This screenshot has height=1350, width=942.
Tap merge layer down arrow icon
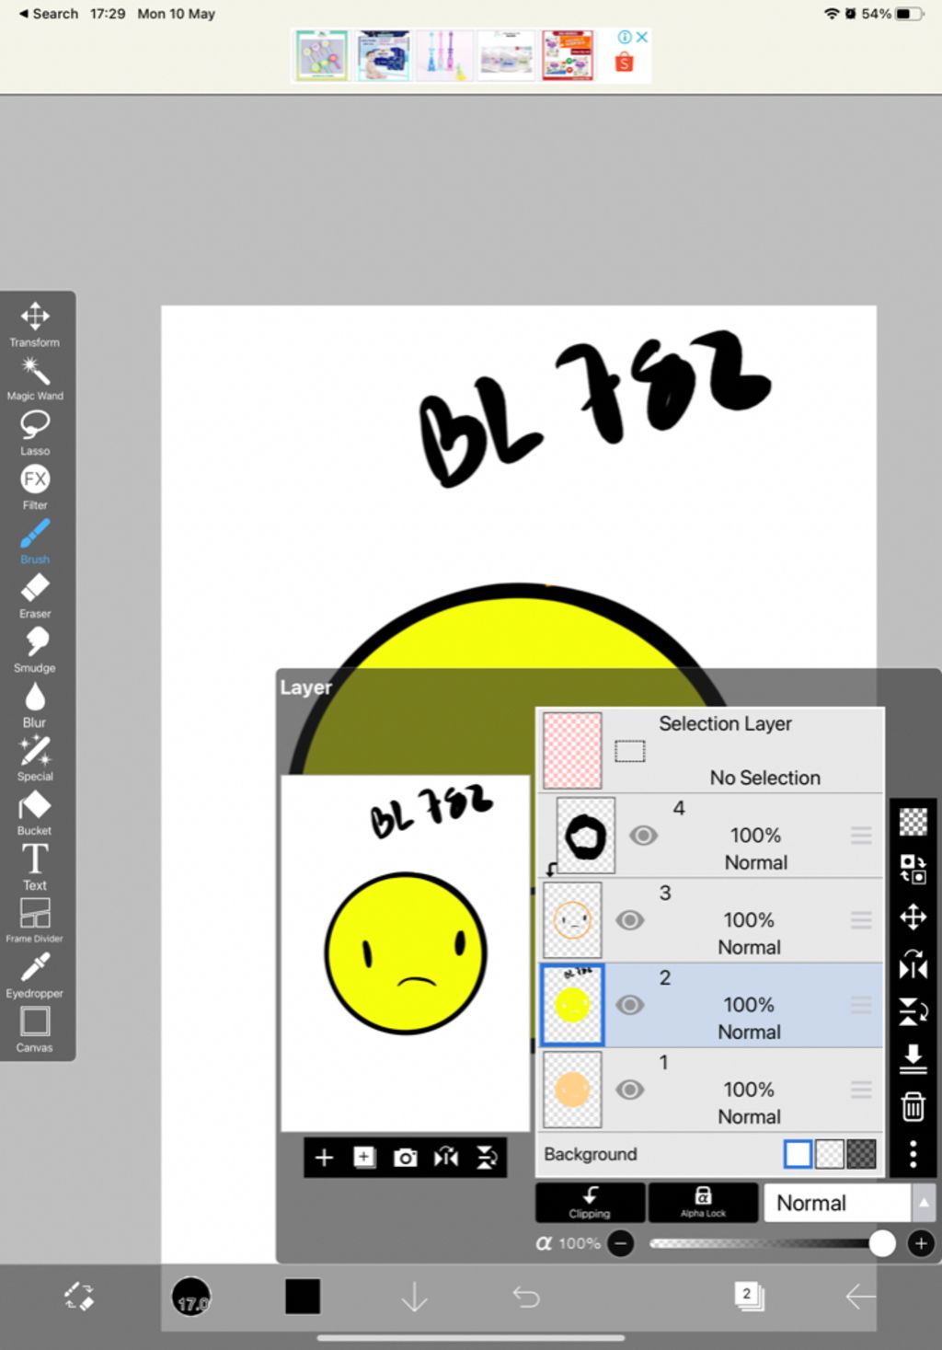(913, 1058)
